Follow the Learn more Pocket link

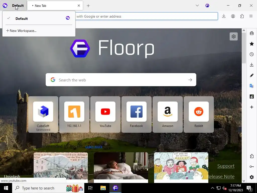(x=94, y=147)
